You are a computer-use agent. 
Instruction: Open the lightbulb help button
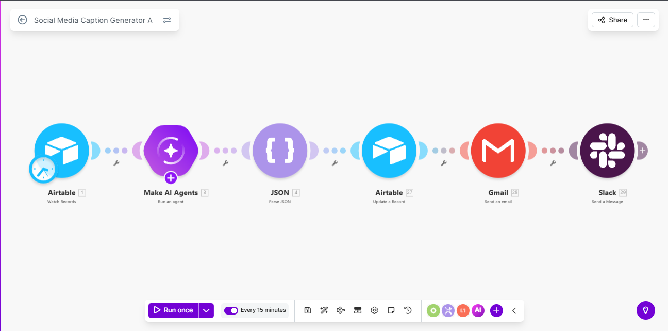click(x=646, y=310)
